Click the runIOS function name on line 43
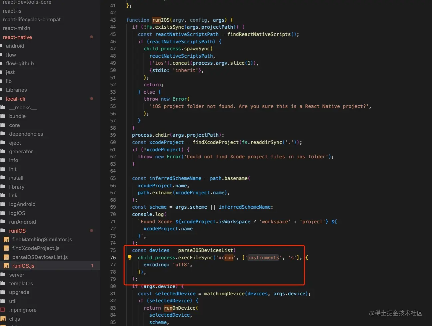 tap(161, 20)
